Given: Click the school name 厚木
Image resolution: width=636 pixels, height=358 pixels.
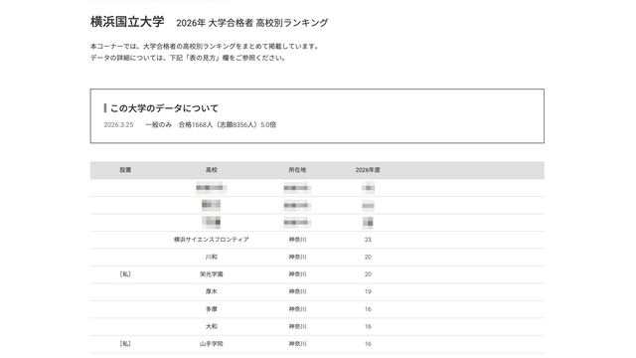Looking at the screenshot, I should coord(212,291).
